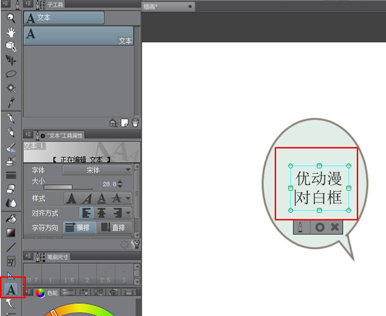Select the Text tool in toolbar
The height and width of the screenshot is (316, 386).
[11, 289]
